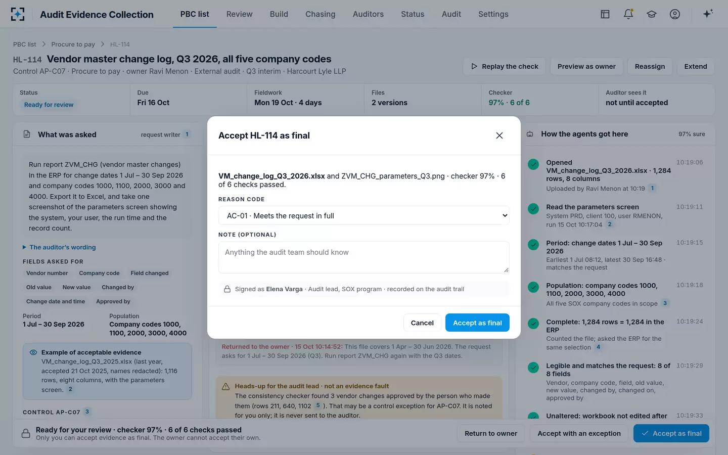Click the Field changed chip
The width and height of the screenshot is (728, 455).
tap(150, 273)
